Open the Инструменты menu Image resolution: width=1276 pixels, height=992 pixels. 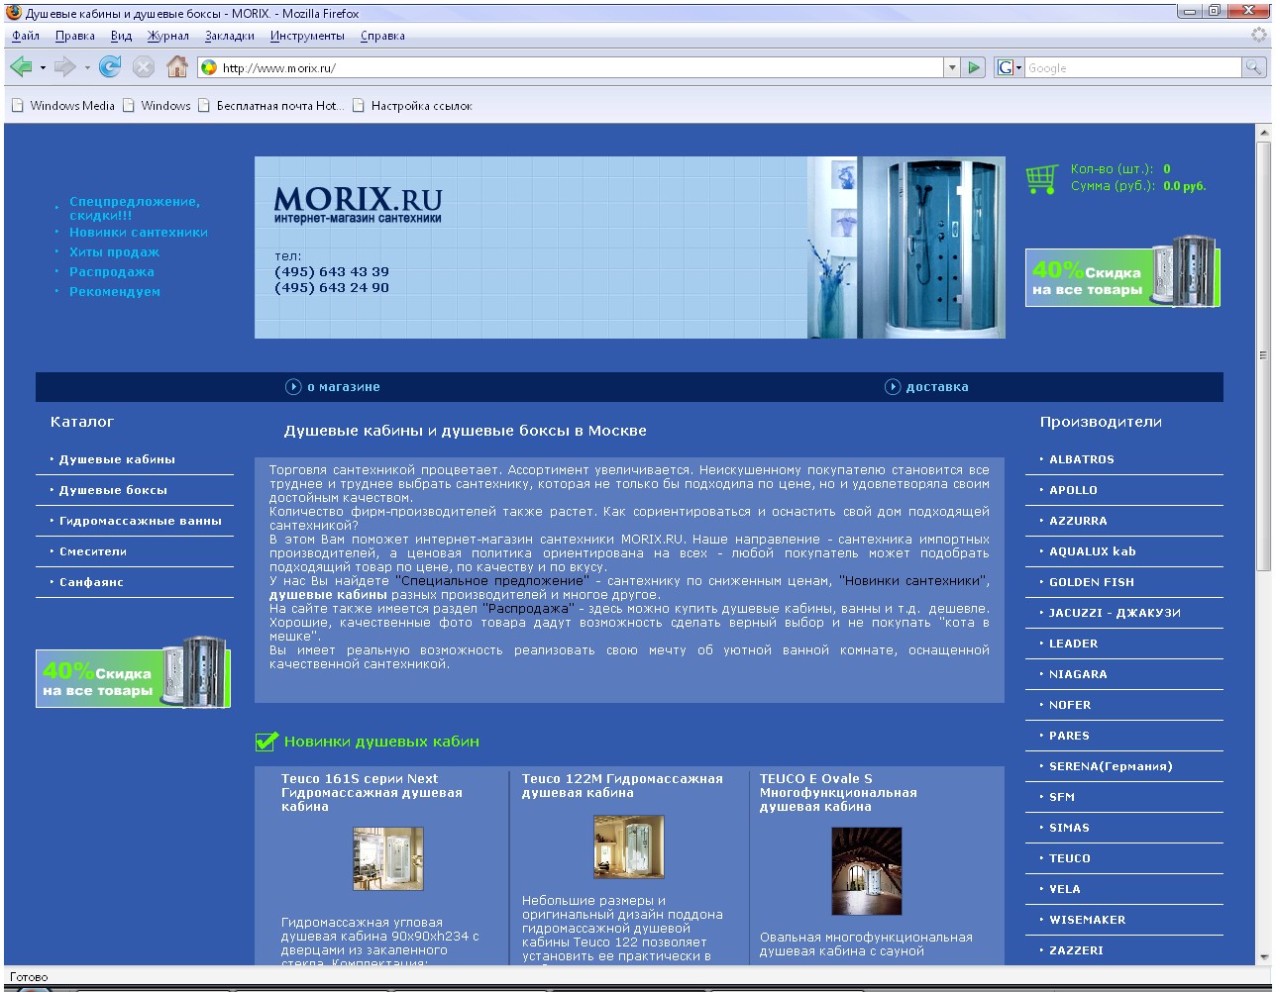click(x=307, y=36)
